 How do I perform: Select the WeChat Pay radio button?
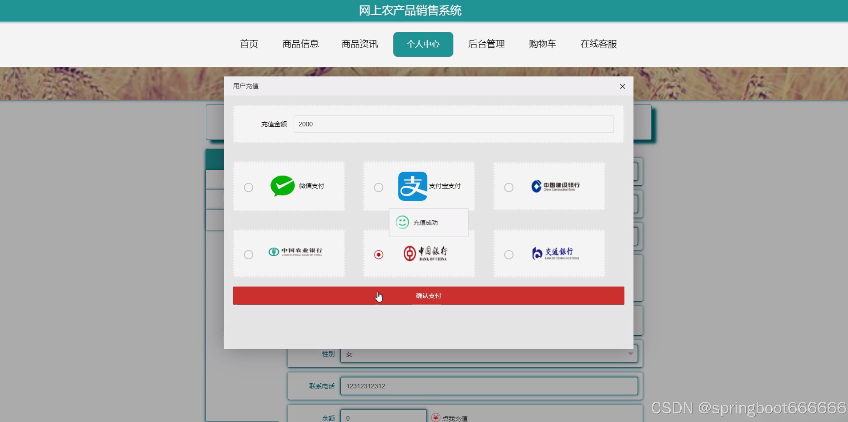tap(248, 187)
